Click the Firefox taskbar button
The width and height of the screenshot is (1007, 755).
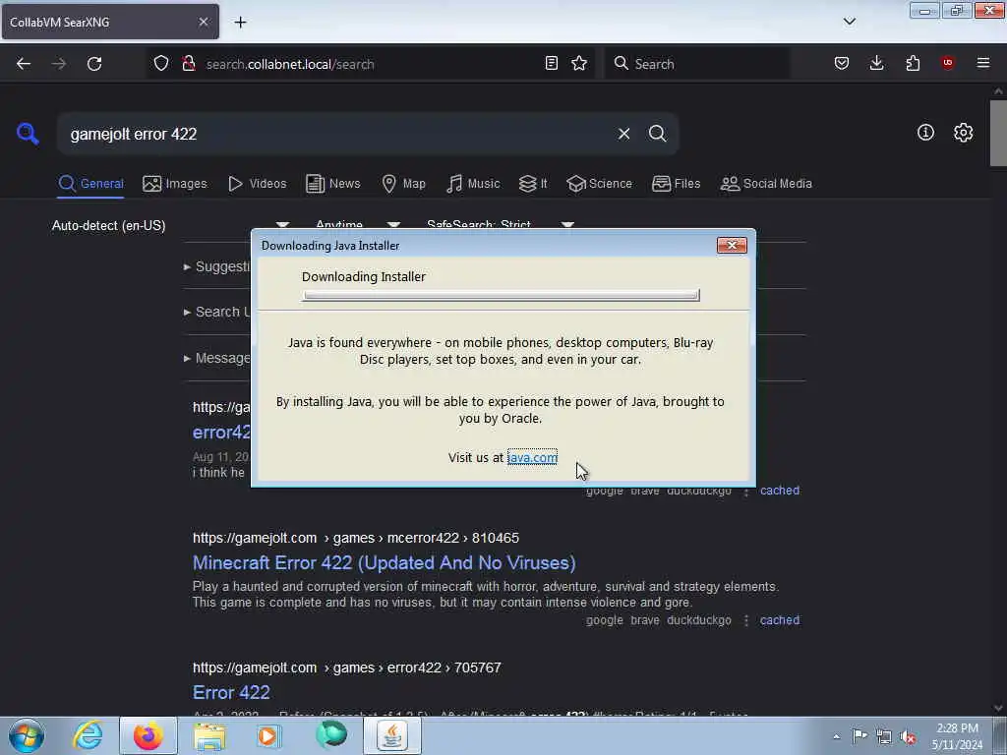pyautogui.click(x=148, y=735)
